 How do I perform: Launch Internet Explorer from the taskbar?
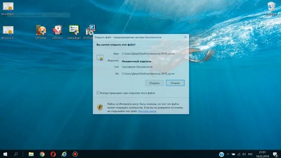(x=64, y=154)
